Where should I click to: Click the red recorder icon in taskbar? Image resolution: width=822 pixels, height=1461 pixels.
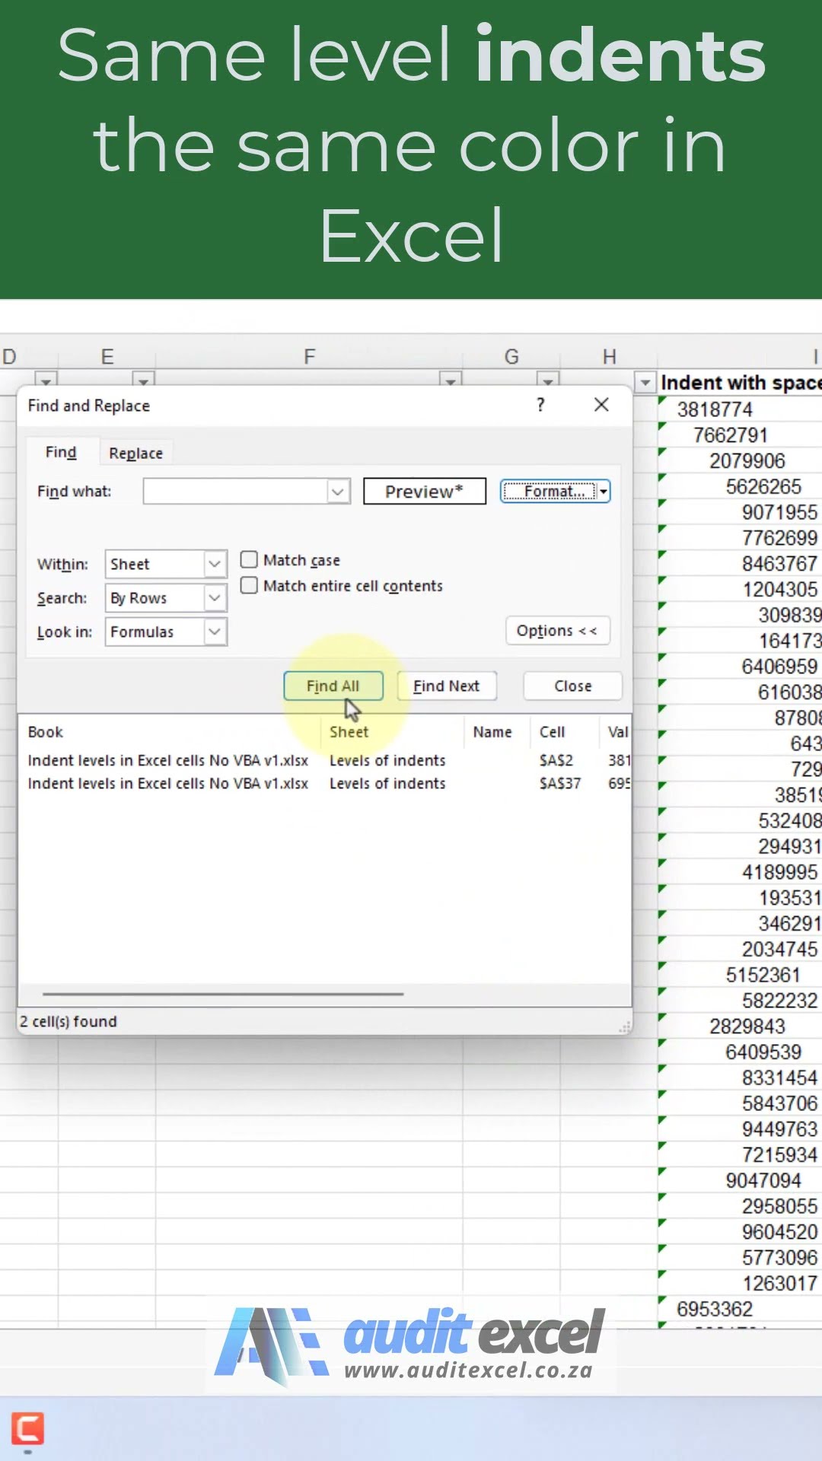(27, 1428)
